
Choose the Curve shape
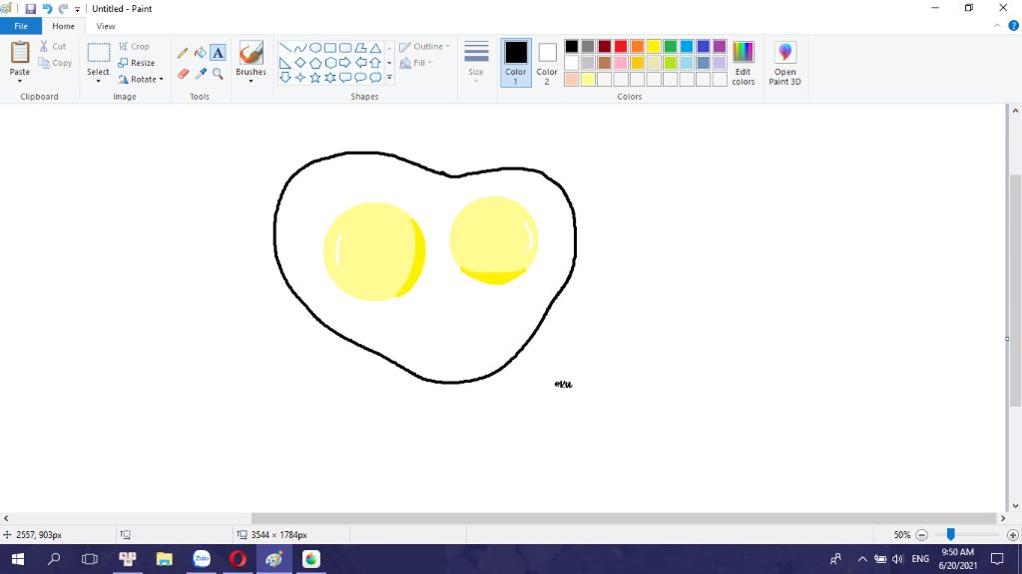(299, 48)
